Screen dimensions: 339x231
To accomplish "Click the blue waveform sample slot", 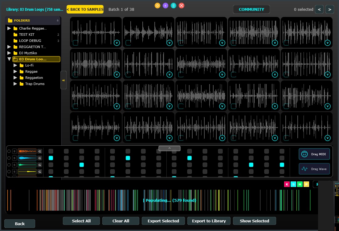I will pos(27,158).
